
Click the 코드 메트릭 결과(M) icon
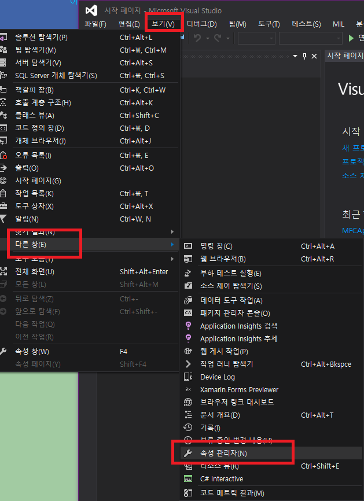pos(188,493)
